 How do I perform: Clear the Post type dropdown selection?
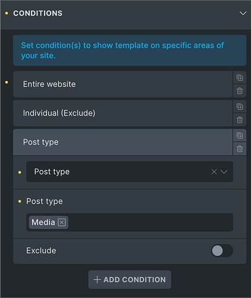(x=214, y=172)
